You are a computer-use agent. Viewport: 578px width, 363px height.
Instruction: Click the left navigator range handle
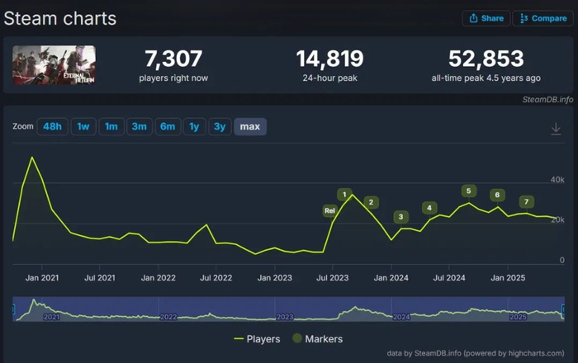tap(13, 309)
